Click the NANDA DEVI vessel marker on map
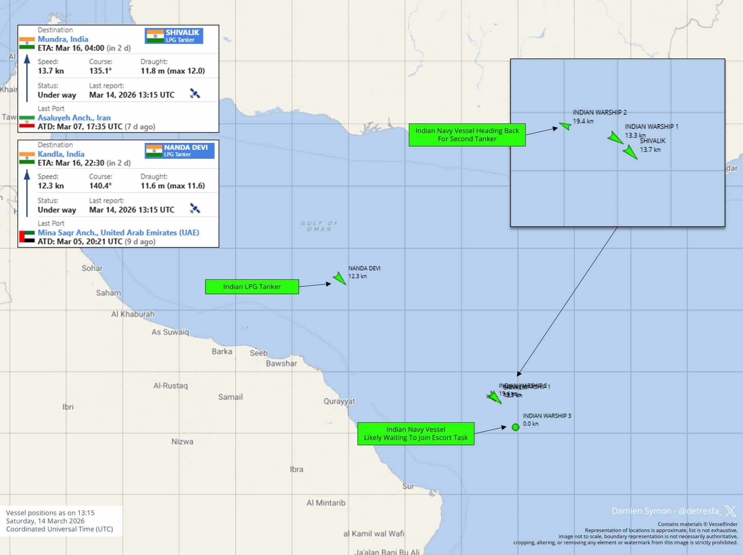The image size is (743, 555). click(x=339, y=278)
